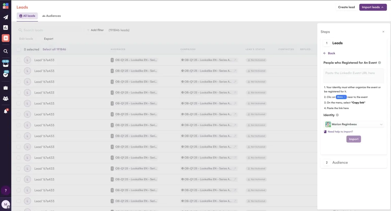Click the CAMPAIGNS column header

(188, 49)
